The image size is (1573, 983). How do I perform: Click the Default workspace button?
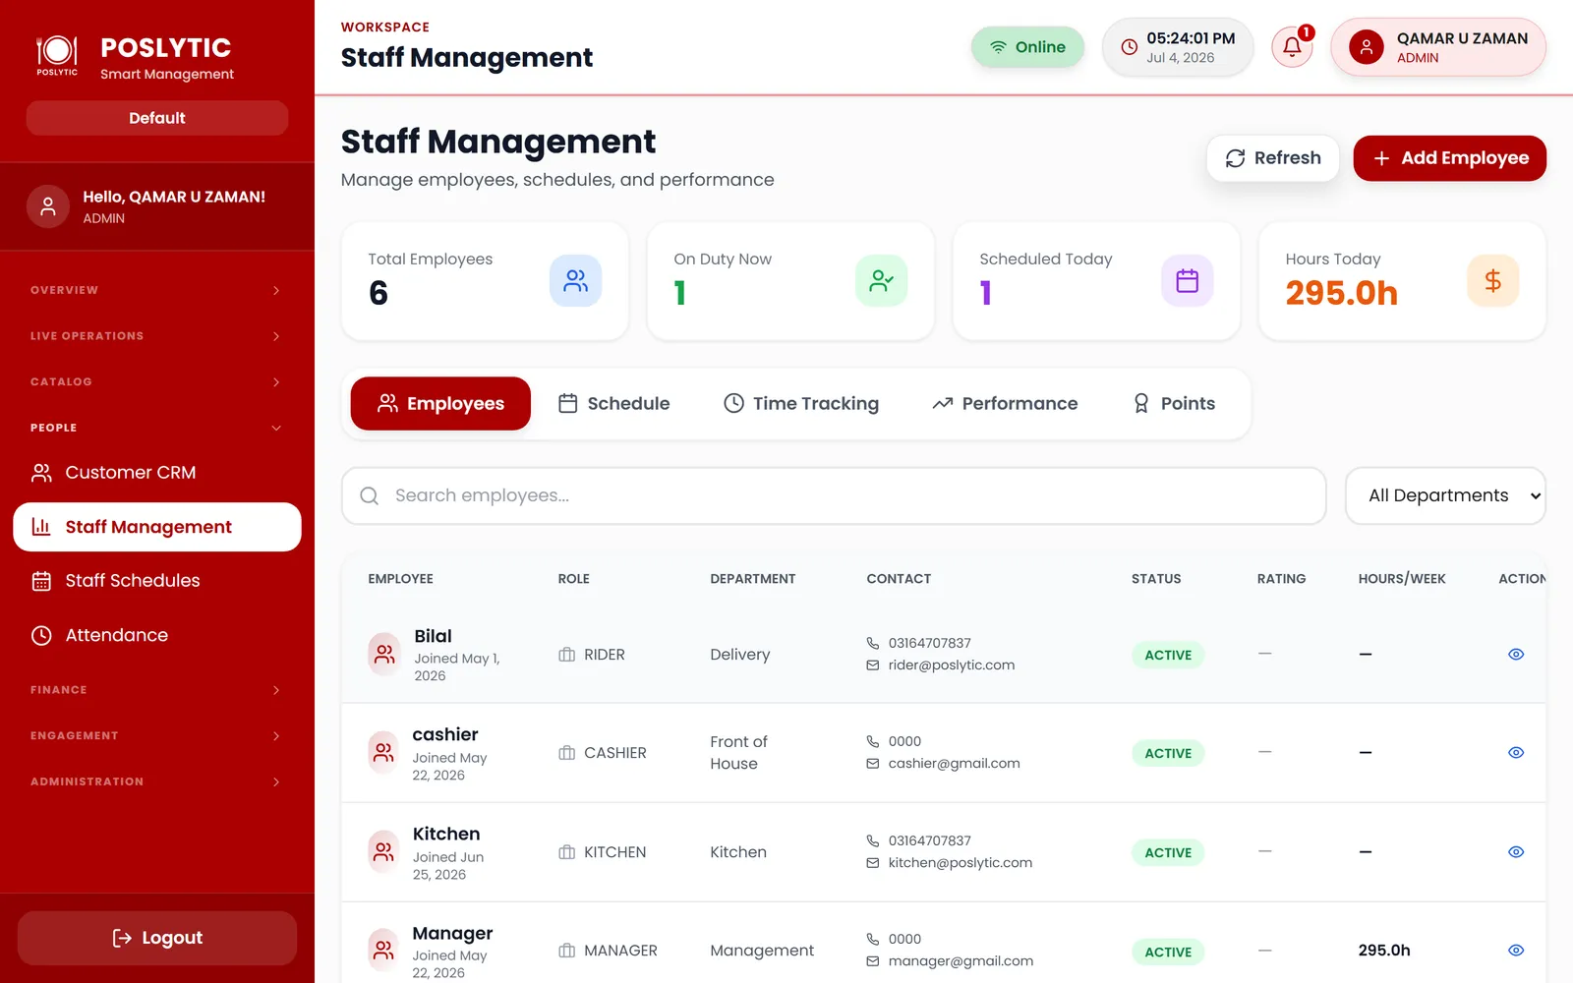(157, 118)
